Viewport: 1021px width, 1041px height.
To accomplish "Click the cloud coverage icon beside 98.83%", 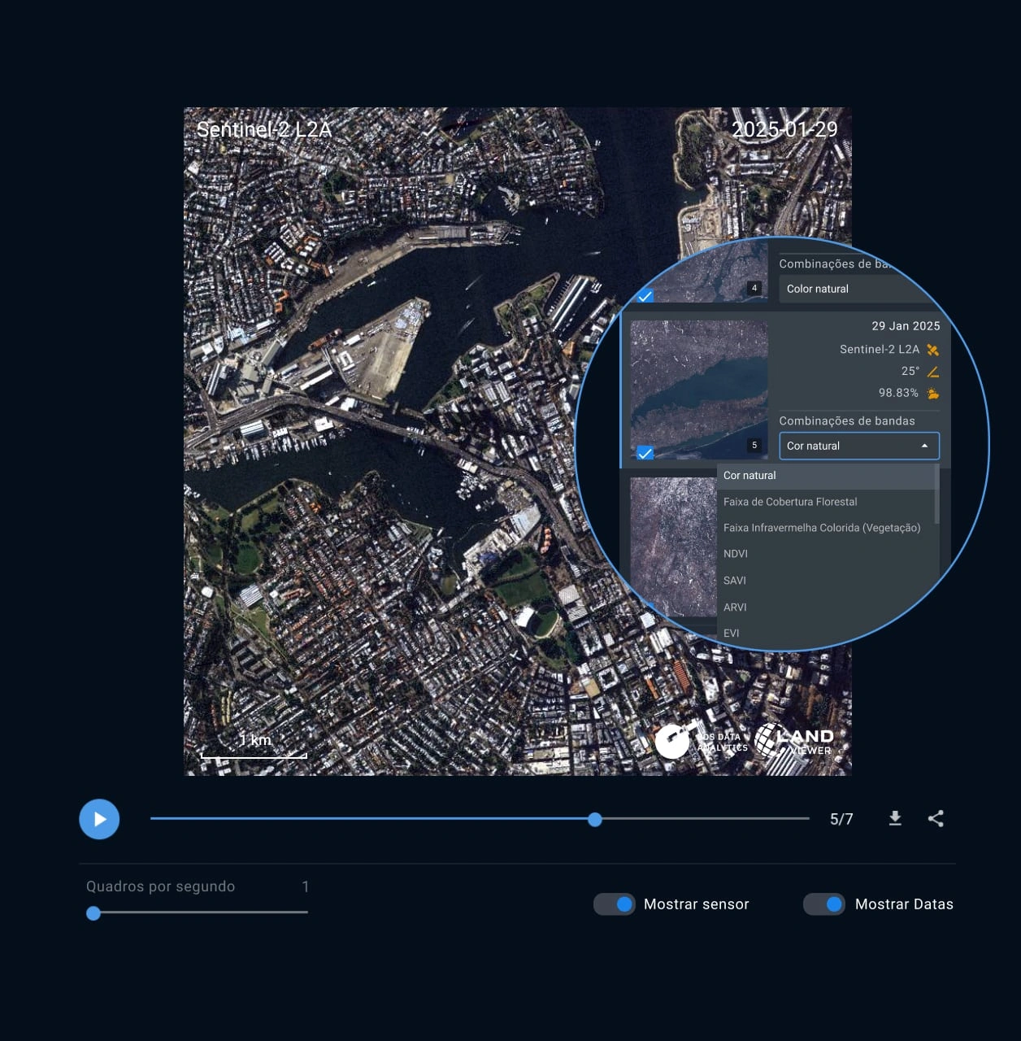I will tap(932, 394).
